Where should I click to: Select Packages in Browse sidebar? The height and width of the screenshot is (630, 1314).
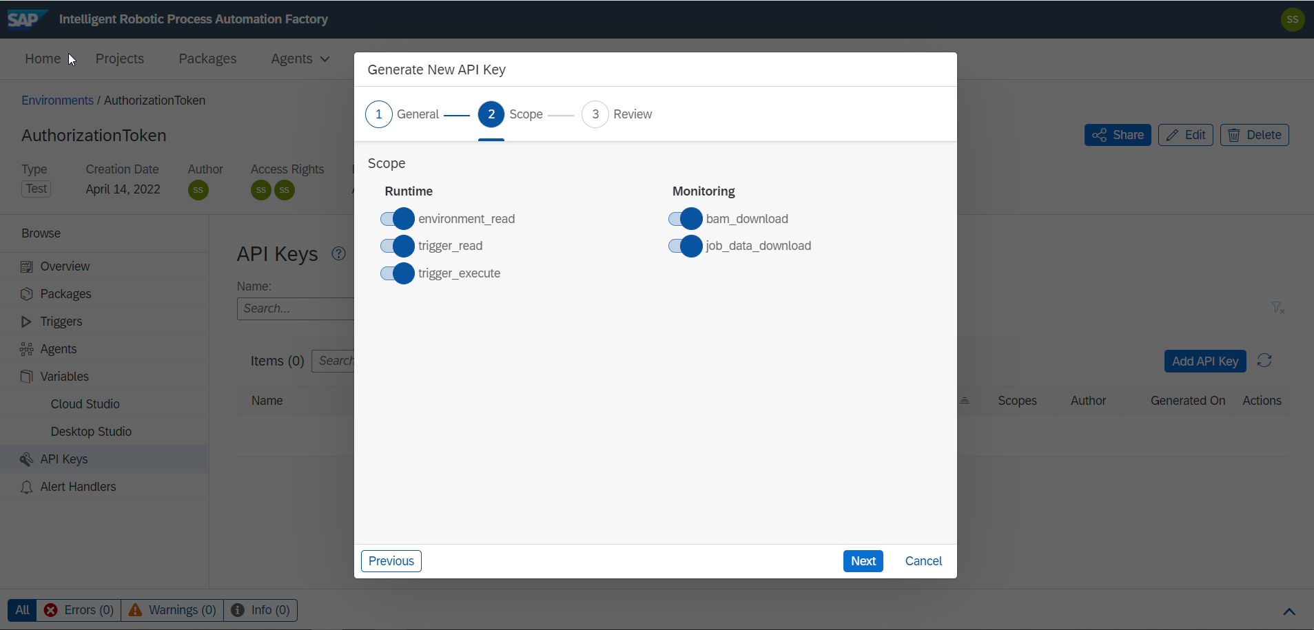tap(104, 294)
